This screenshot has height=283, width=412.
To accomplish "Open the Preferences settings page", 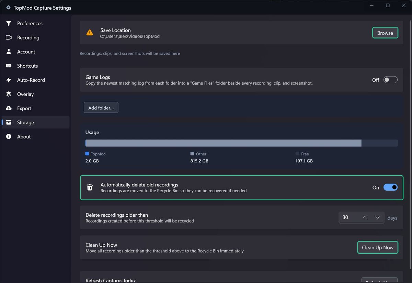I will click(x=35, y=23).
